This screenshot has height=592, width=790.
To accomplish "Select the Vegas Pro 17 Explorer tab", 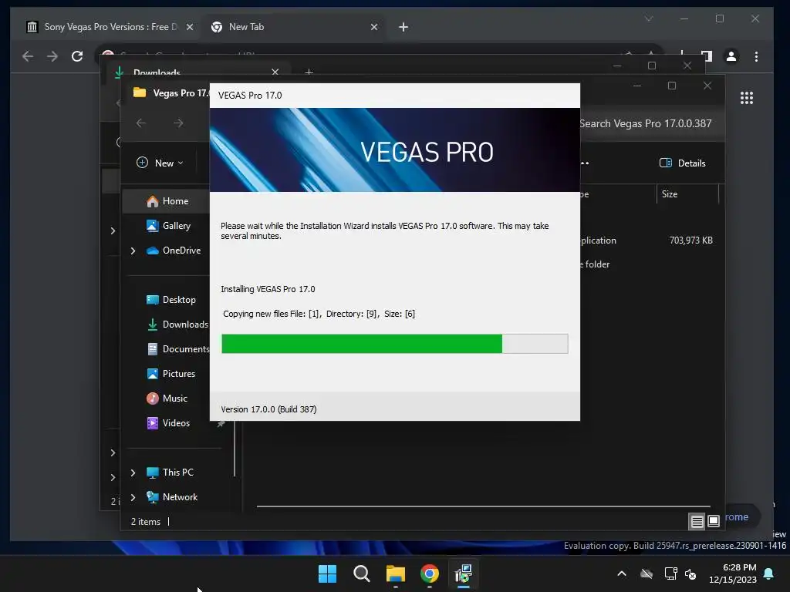I will click(x=170, y=93).
